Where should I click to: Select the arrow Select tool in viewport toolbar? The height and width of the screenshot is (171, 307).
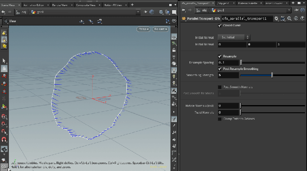tap(4, 61)
